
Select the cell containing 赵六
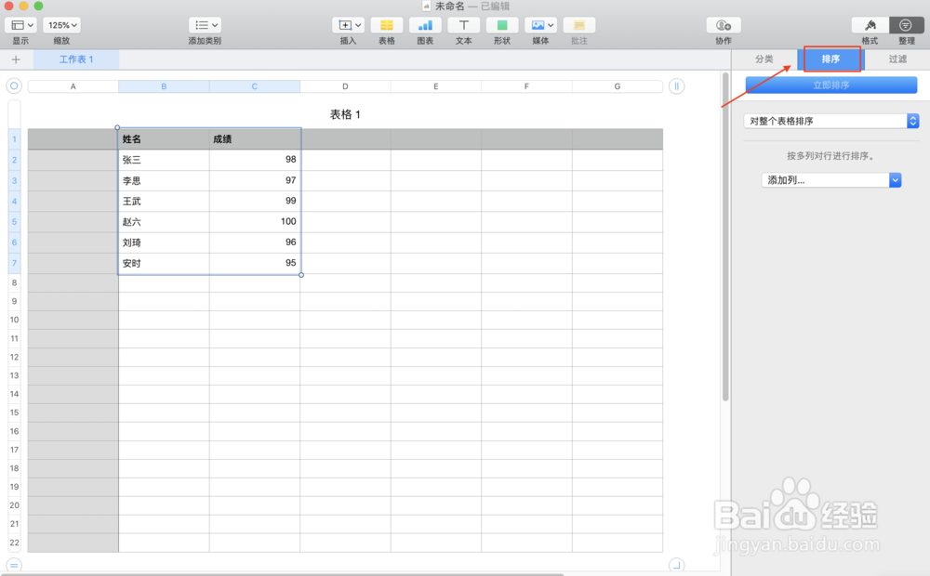point(164,222)
